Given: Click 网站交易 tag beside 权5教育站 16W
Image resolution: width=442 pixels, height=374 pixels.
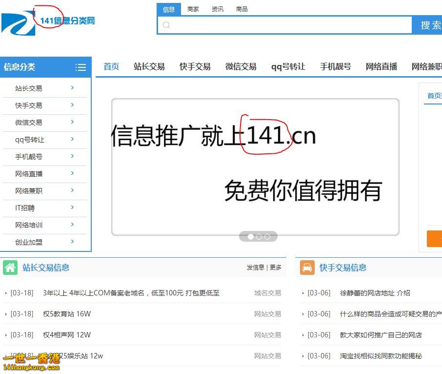Looking at the screenshot, I should coord(267,314).
